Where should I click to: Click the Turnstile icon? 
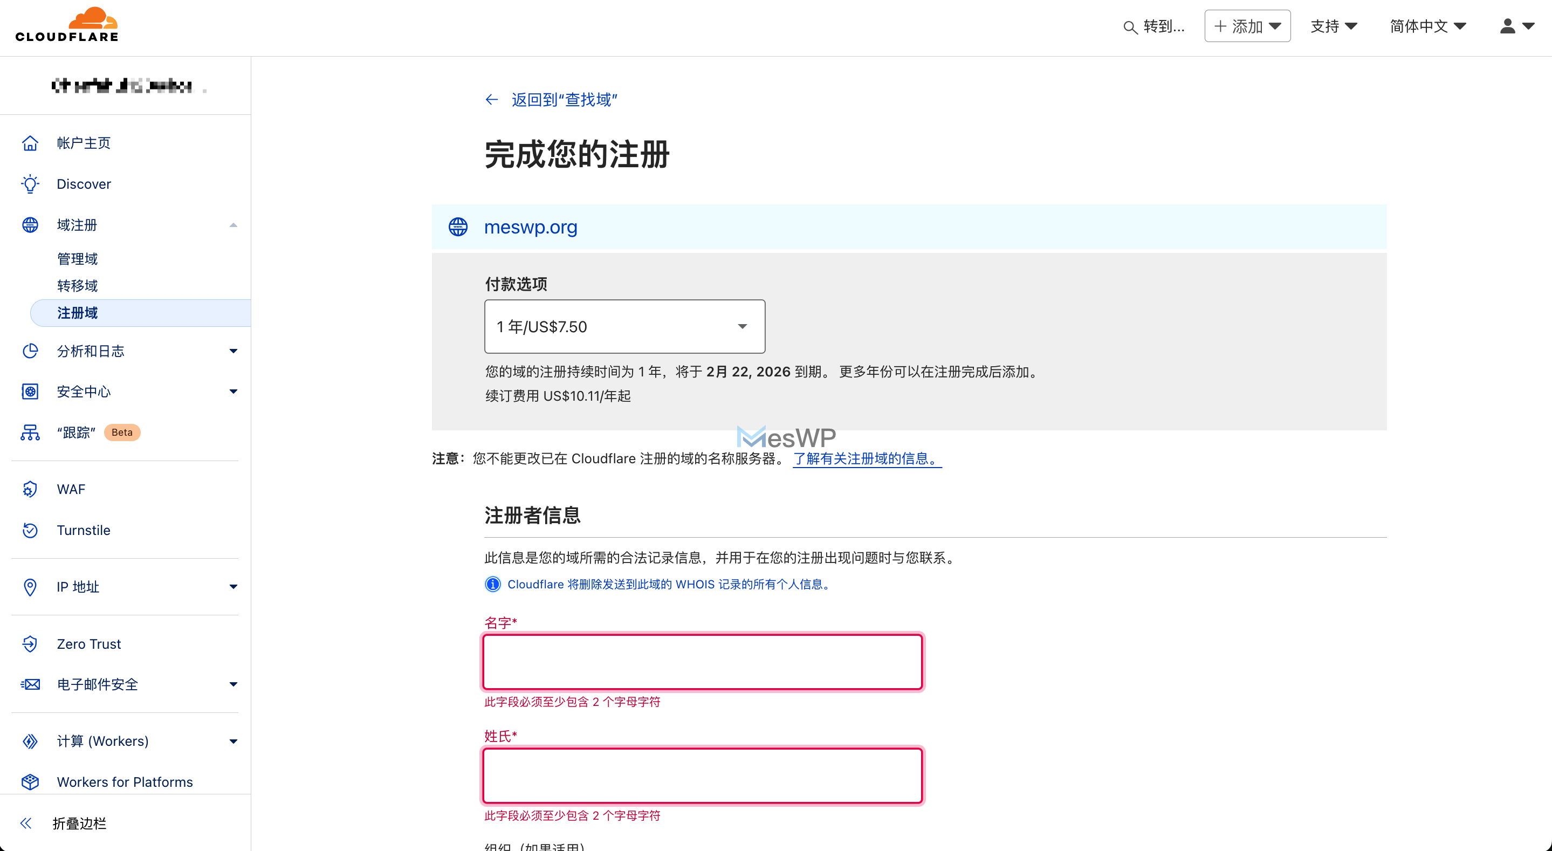coord(30,530)
